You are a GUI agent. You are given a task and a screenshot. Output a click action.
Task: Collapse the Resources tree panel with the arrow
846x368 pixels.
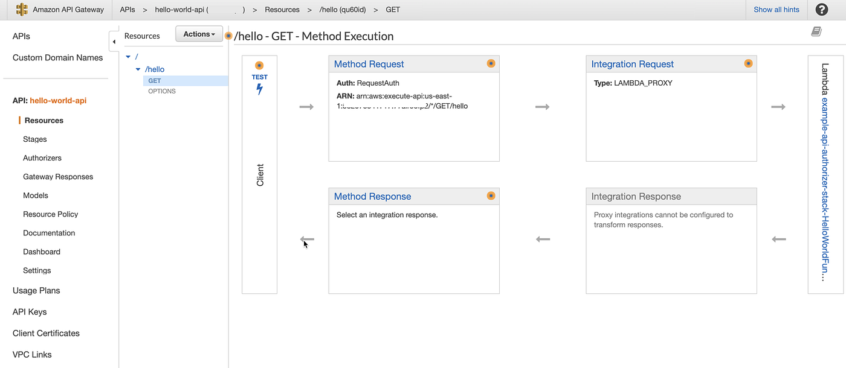pos(114,41)
